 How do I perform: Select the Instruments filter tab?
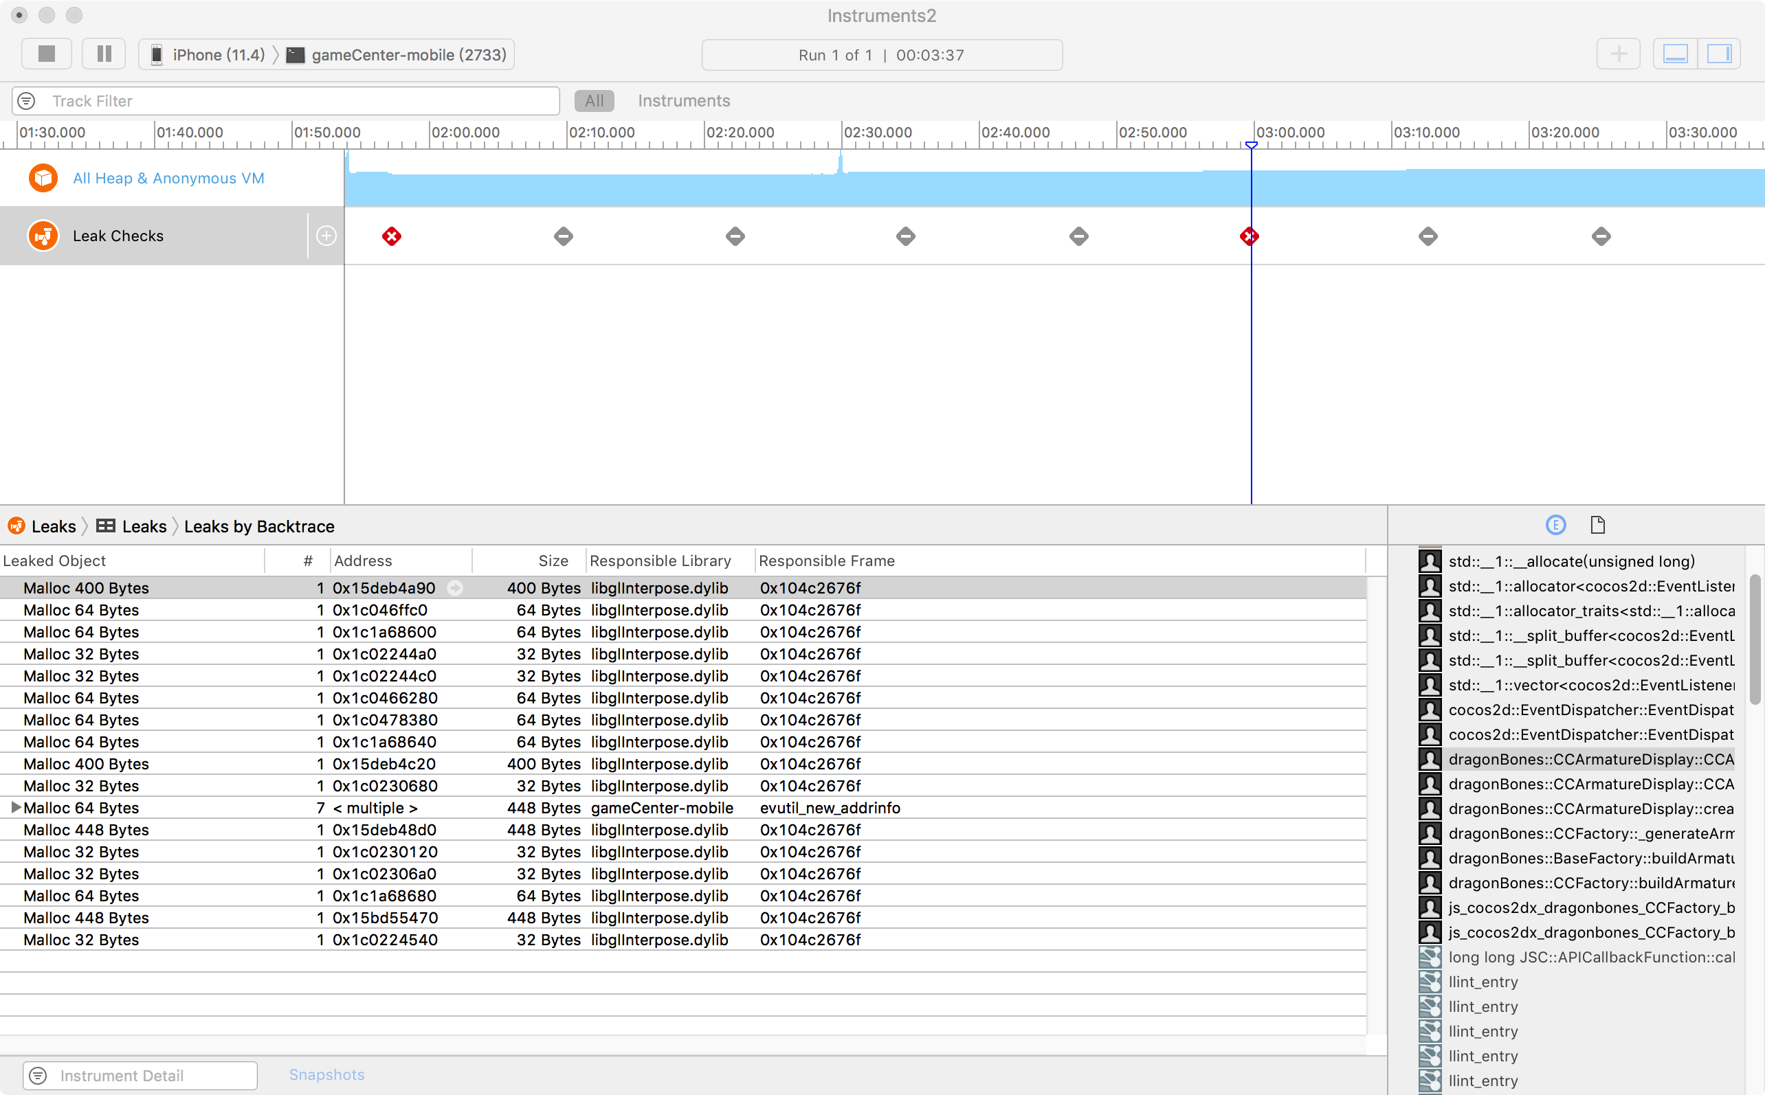[683, 101]
